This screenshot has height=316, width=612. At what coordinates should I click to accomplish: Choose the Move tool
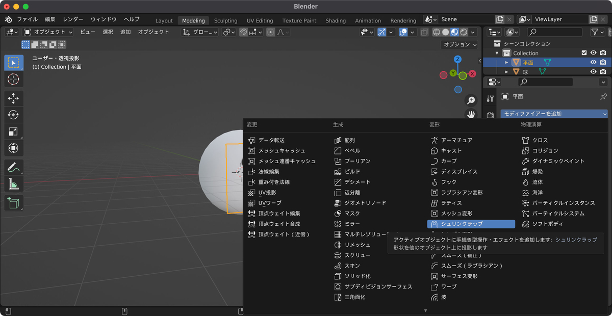pyautogui.click(x=14, y=98)
